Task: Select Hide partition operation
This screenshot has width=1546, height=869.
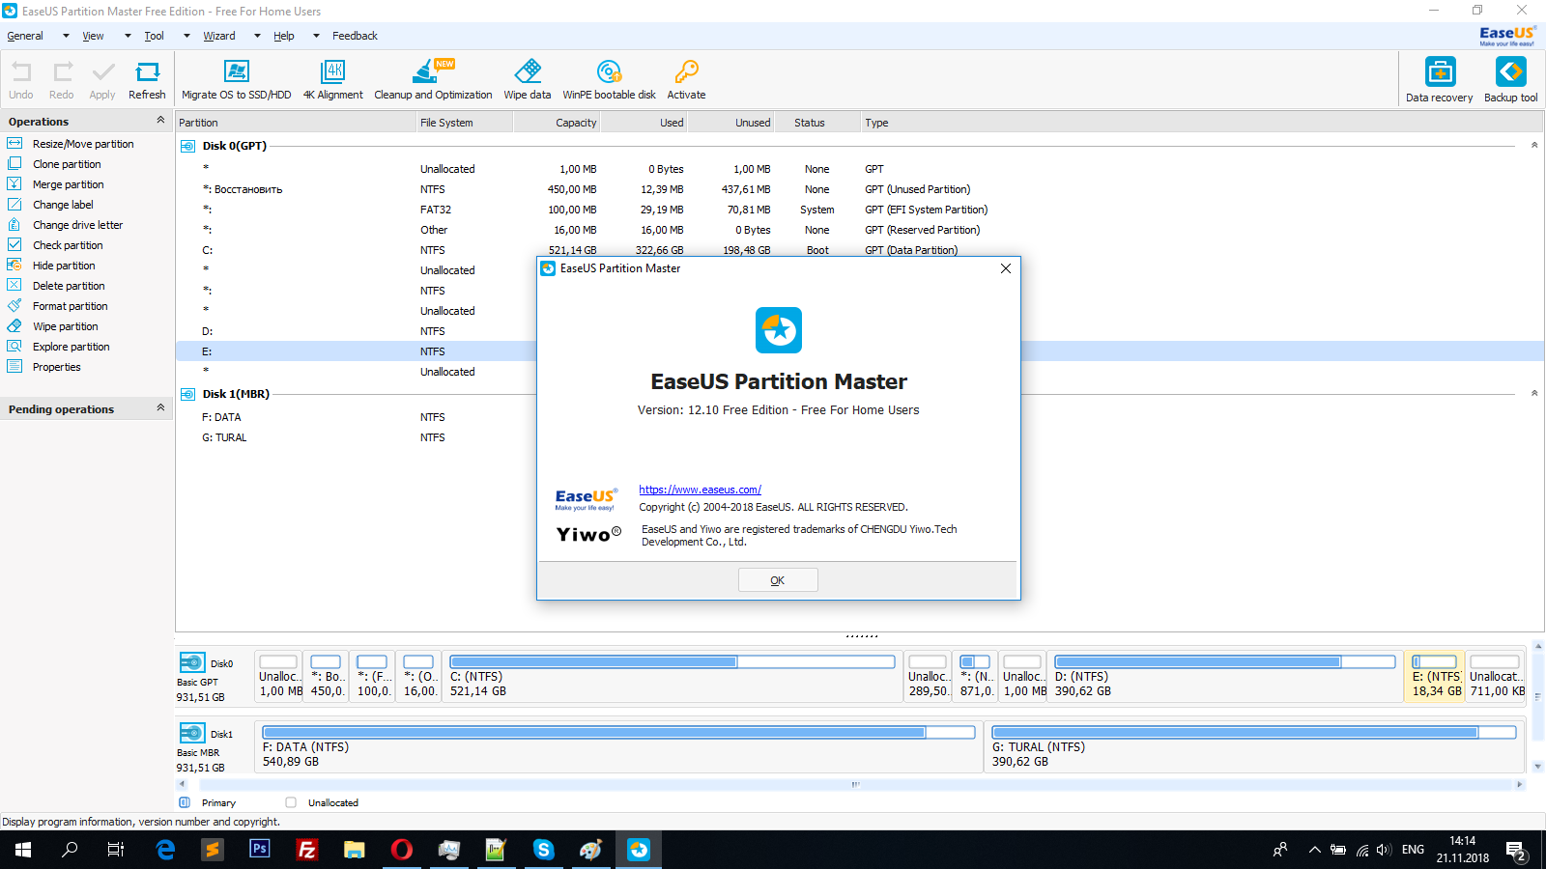Action: 64,266
